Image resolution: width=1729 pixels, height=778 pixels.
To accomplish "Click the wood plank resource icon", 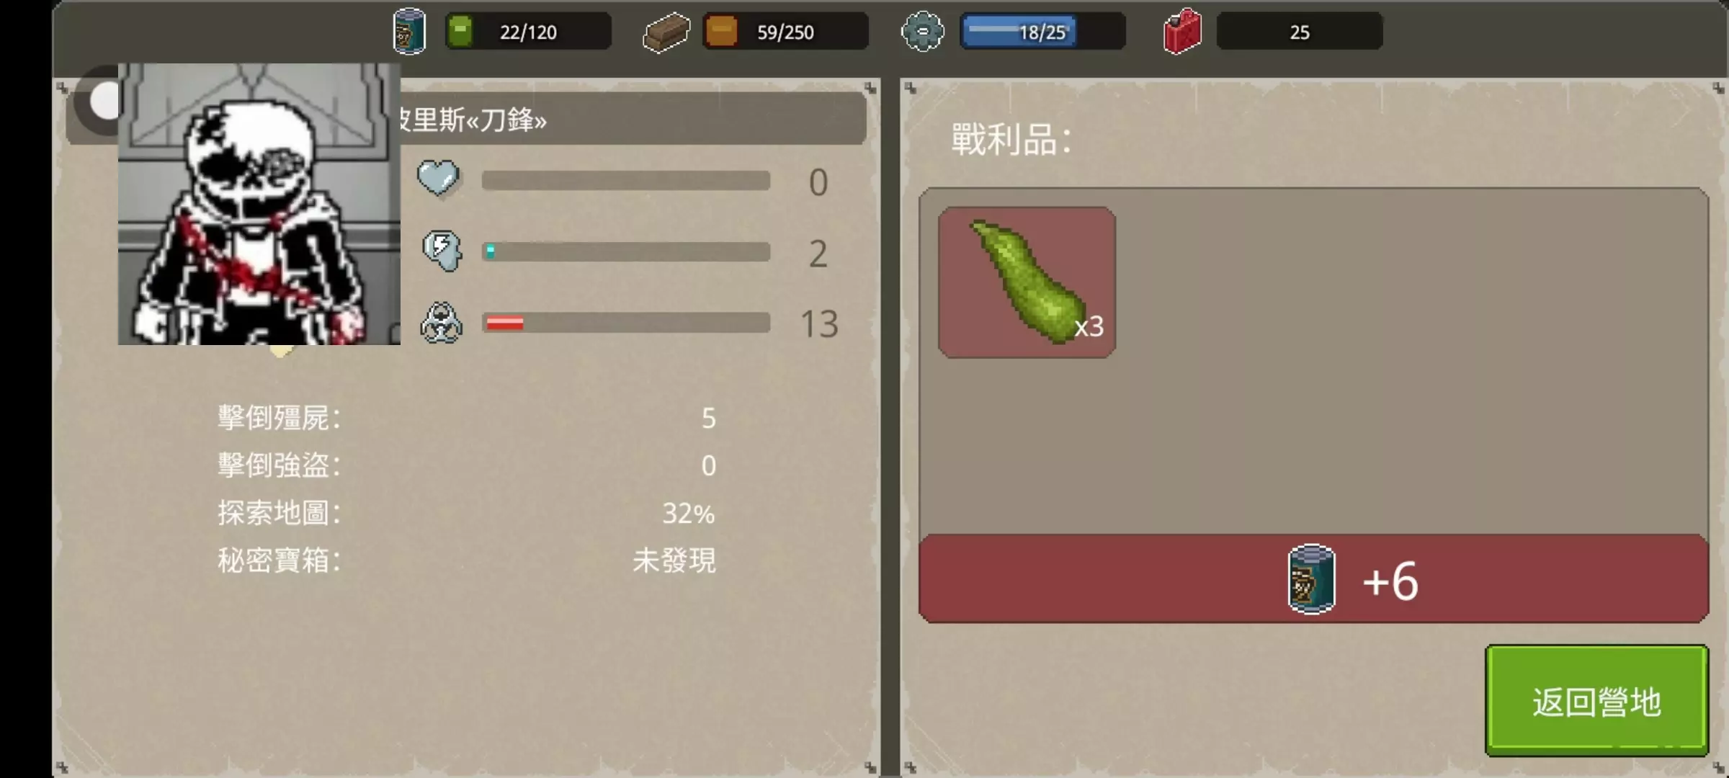I will (x=666, y=32).
